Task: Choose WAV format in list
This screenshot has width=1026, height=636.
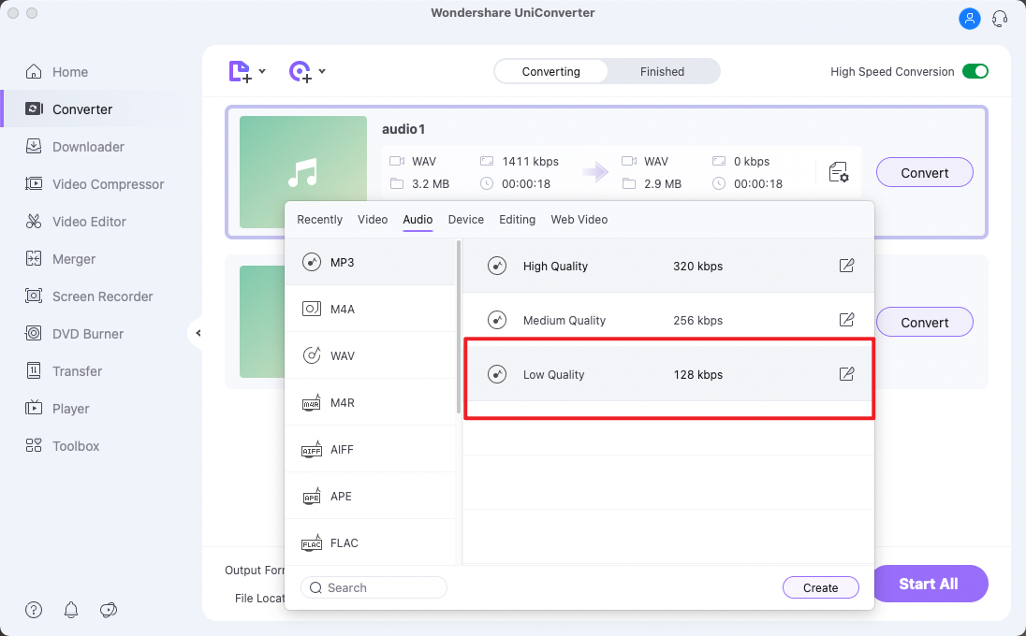Action: coord(371,355)
